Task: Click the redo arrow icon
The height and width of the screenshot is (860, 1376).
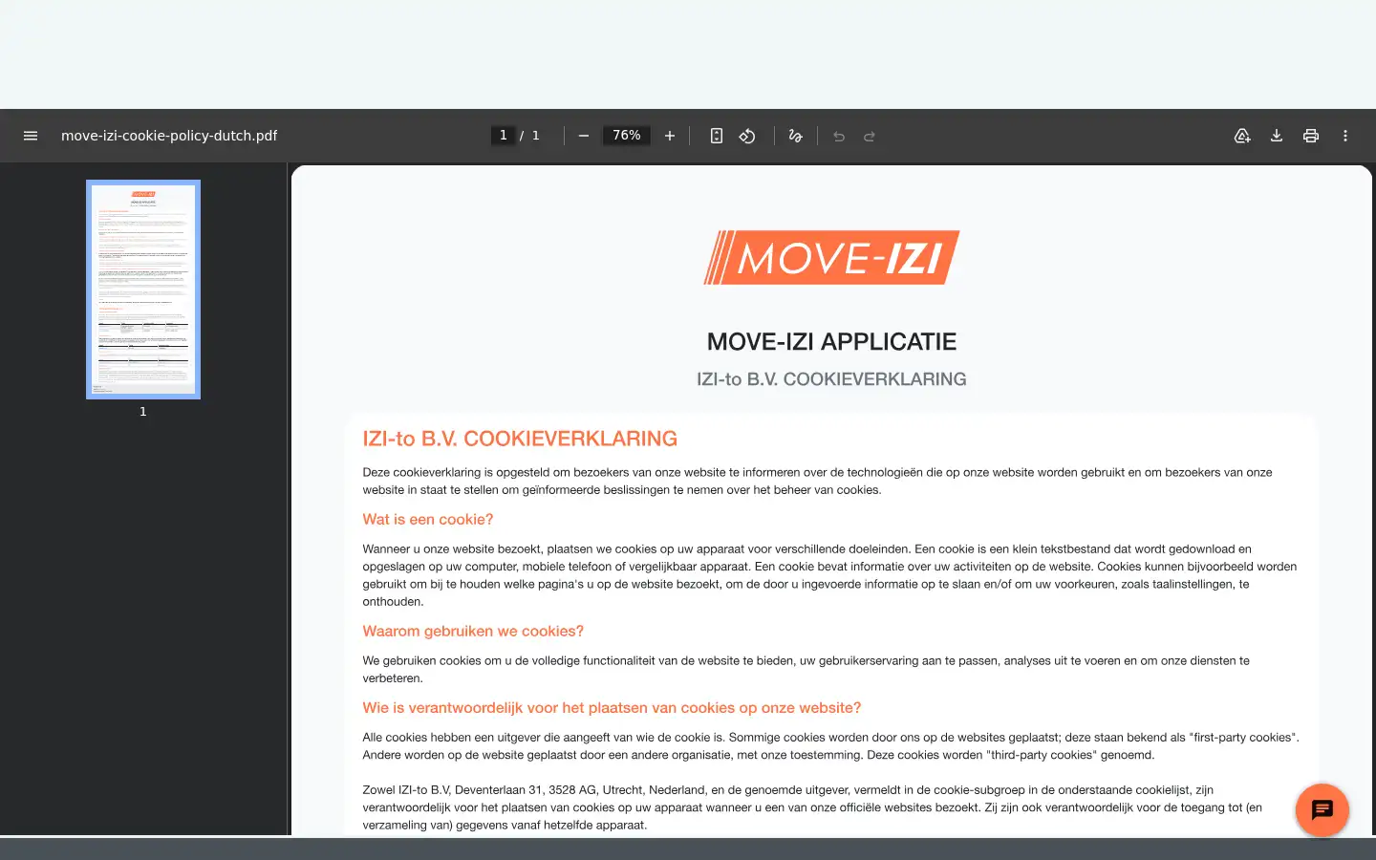Action: (x=870, y=136)
